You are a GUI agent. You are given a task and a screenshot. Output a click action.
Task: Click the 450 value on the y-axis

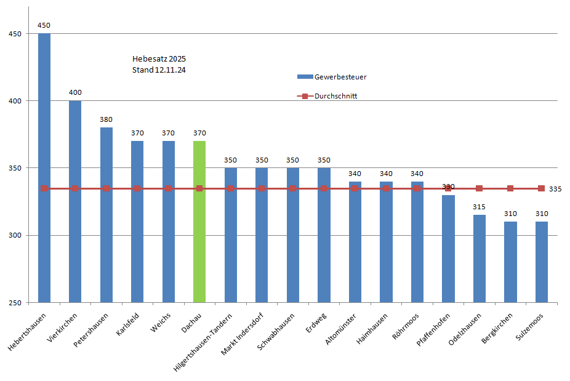tap(15, 34)
